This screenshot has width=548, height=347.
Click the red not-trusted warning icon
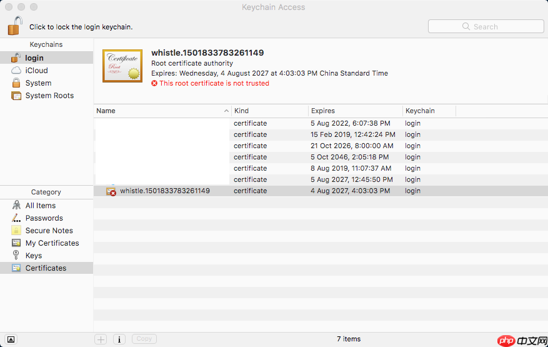pyautogui.click(x=154, y=83)
